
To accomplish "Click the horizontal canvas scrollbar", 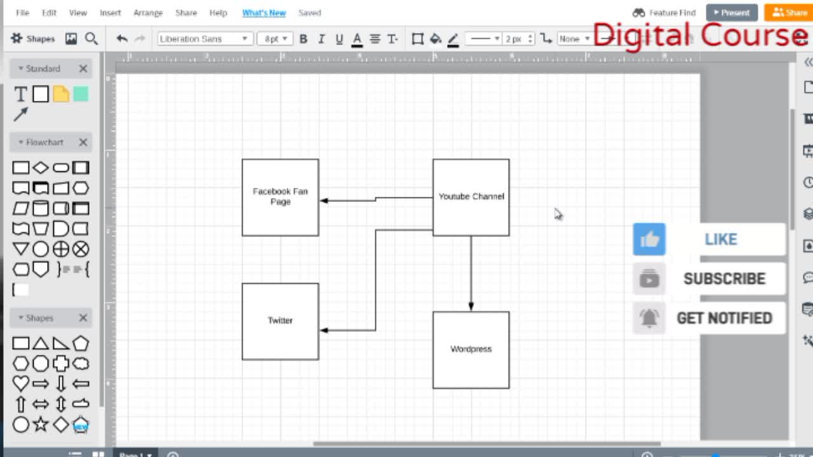I will pos(487,444).
